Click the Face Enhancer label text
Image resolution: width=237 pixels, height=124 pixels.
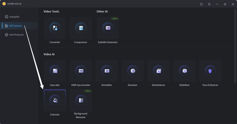(210, 85)
